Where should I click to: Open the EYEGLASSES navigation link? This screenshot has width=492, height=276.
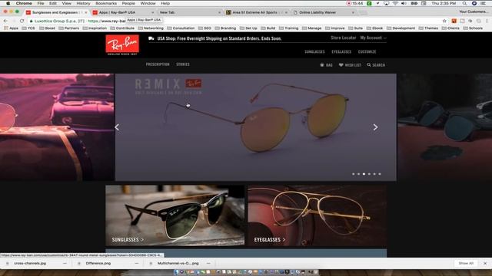[x=341, y=51]
